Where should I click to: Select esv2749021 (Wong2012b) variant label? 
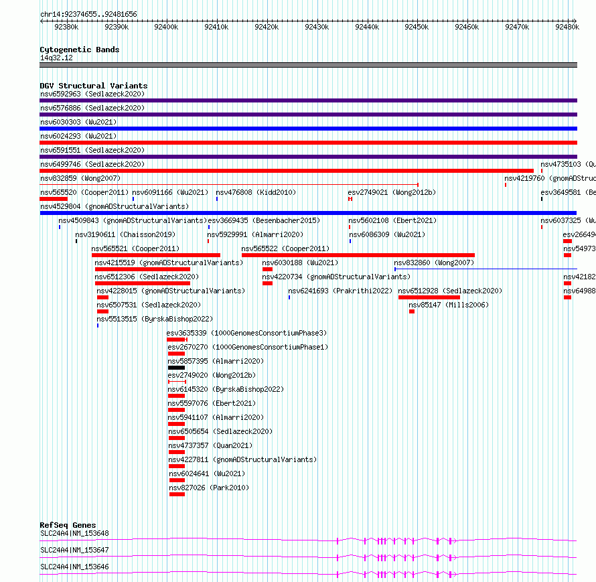click(392, 192)
